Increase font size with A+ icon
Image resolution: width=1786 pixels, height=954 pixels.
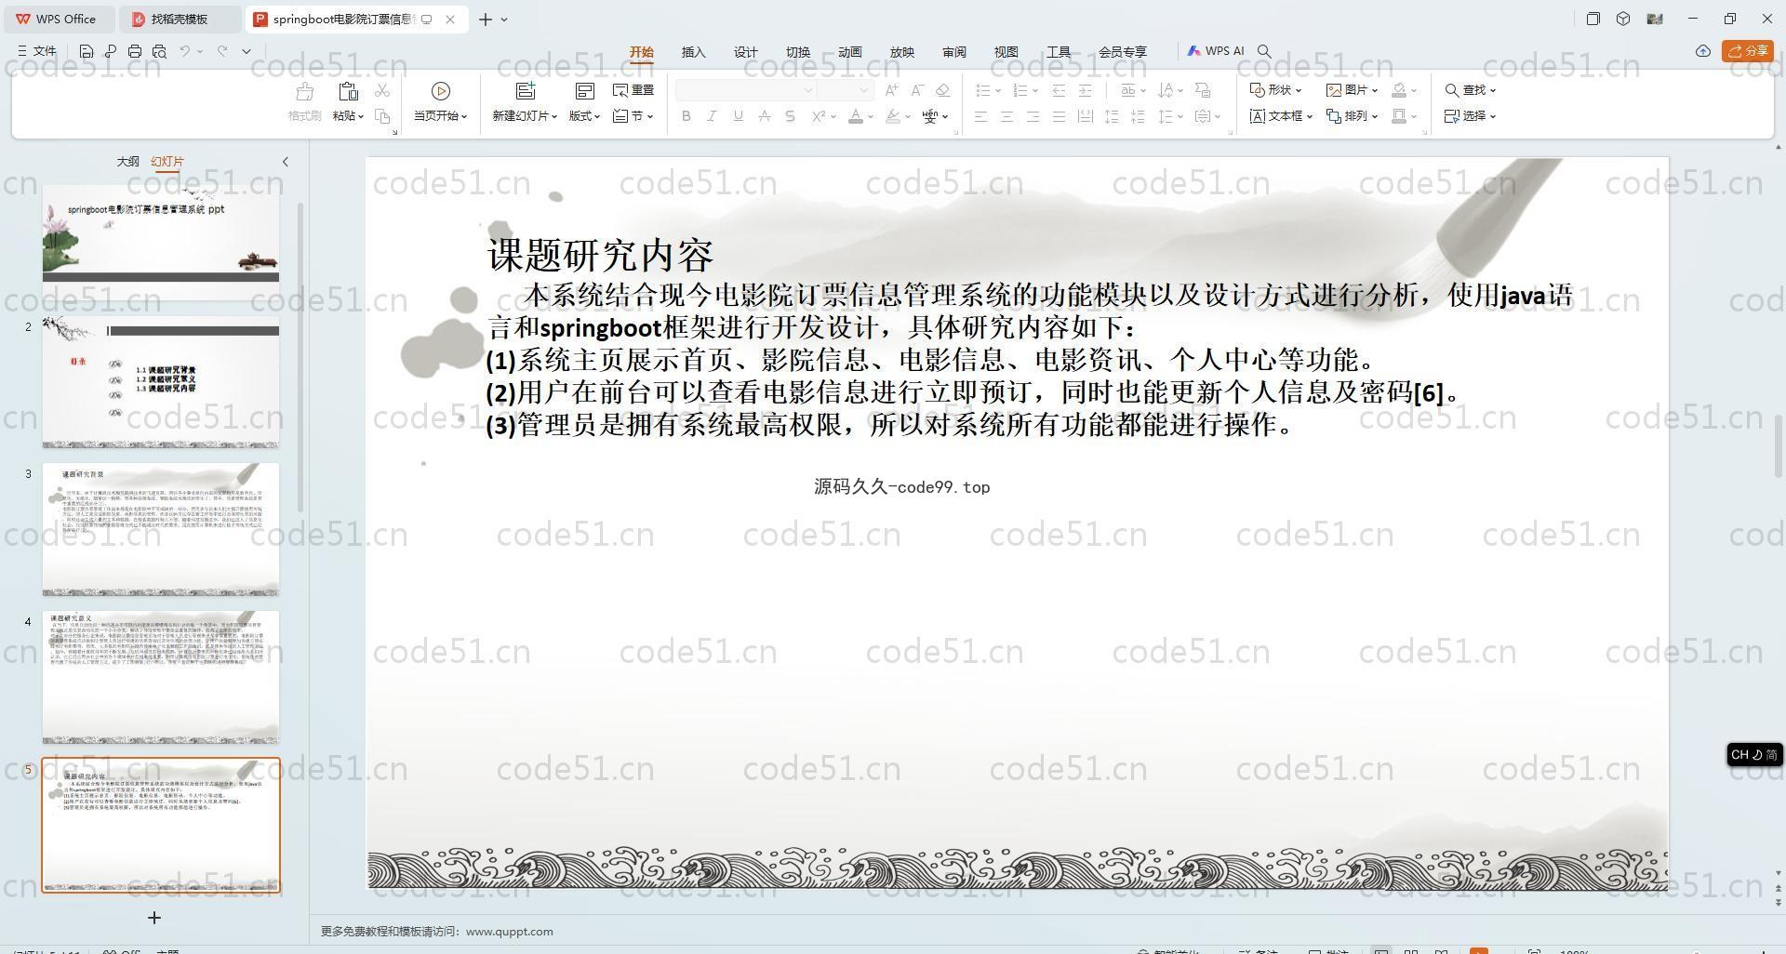(891, 90)
